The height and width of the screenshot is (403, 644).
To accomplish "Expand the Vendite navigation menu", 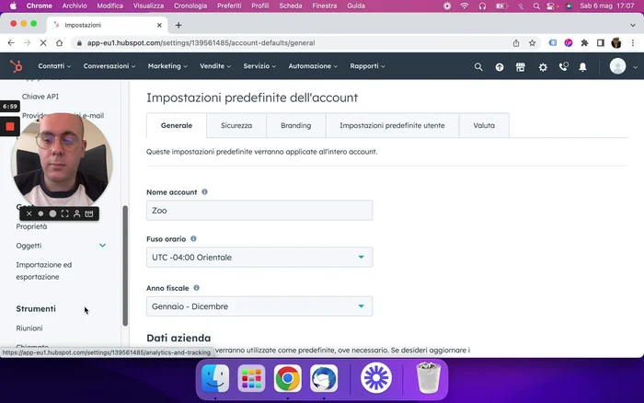I will click(215, 66).
